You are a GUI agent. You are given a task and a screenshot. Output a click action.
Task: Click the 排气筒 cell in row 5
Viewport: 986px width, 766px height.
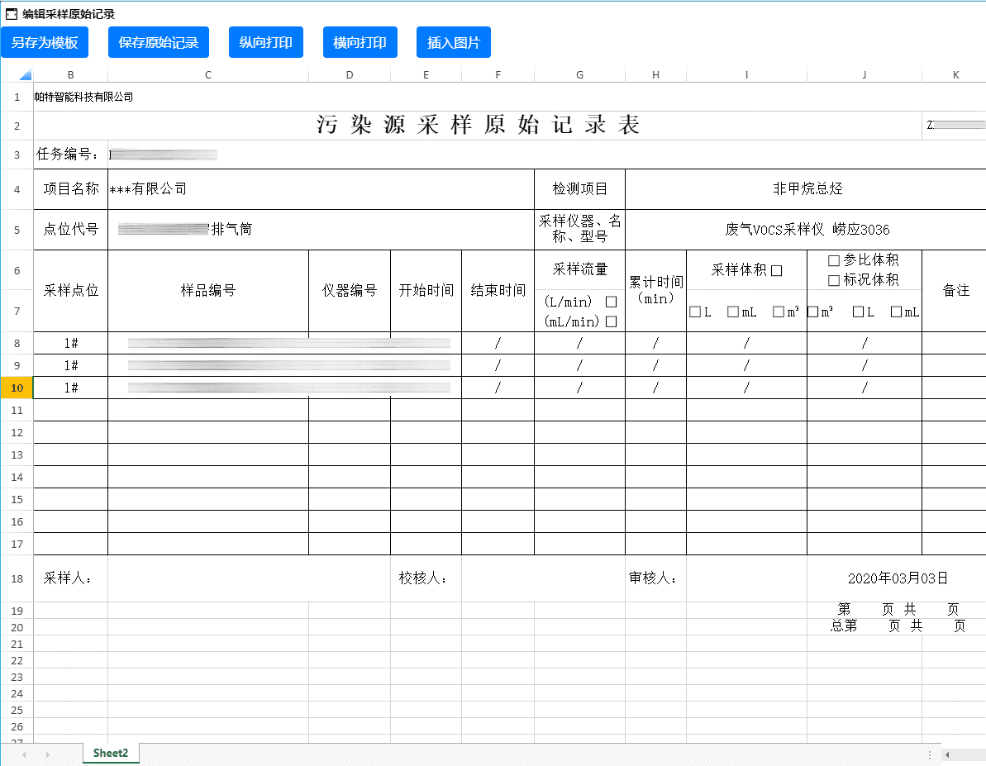click(321, 230)
